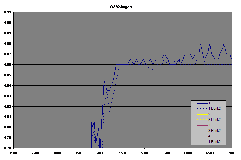Choose the "3 Bank2" legend label
This screenshot has height=160, width=241.
point(214,131)
